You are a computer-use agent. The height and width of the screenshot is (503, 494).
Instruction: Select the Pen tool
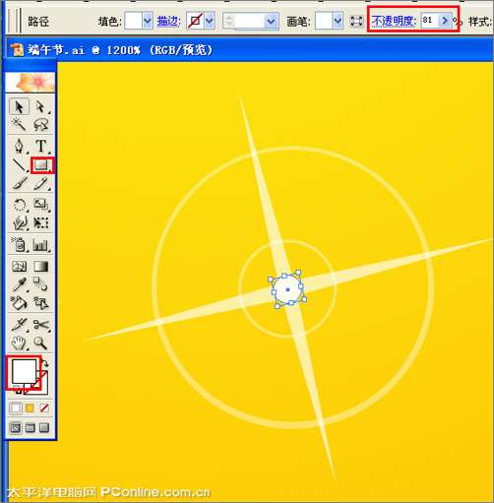(20, 146)
